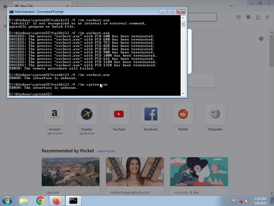Close the Command Prompt window
The image size is (274, 206).
pyautogui.click(x=181, y=12)
